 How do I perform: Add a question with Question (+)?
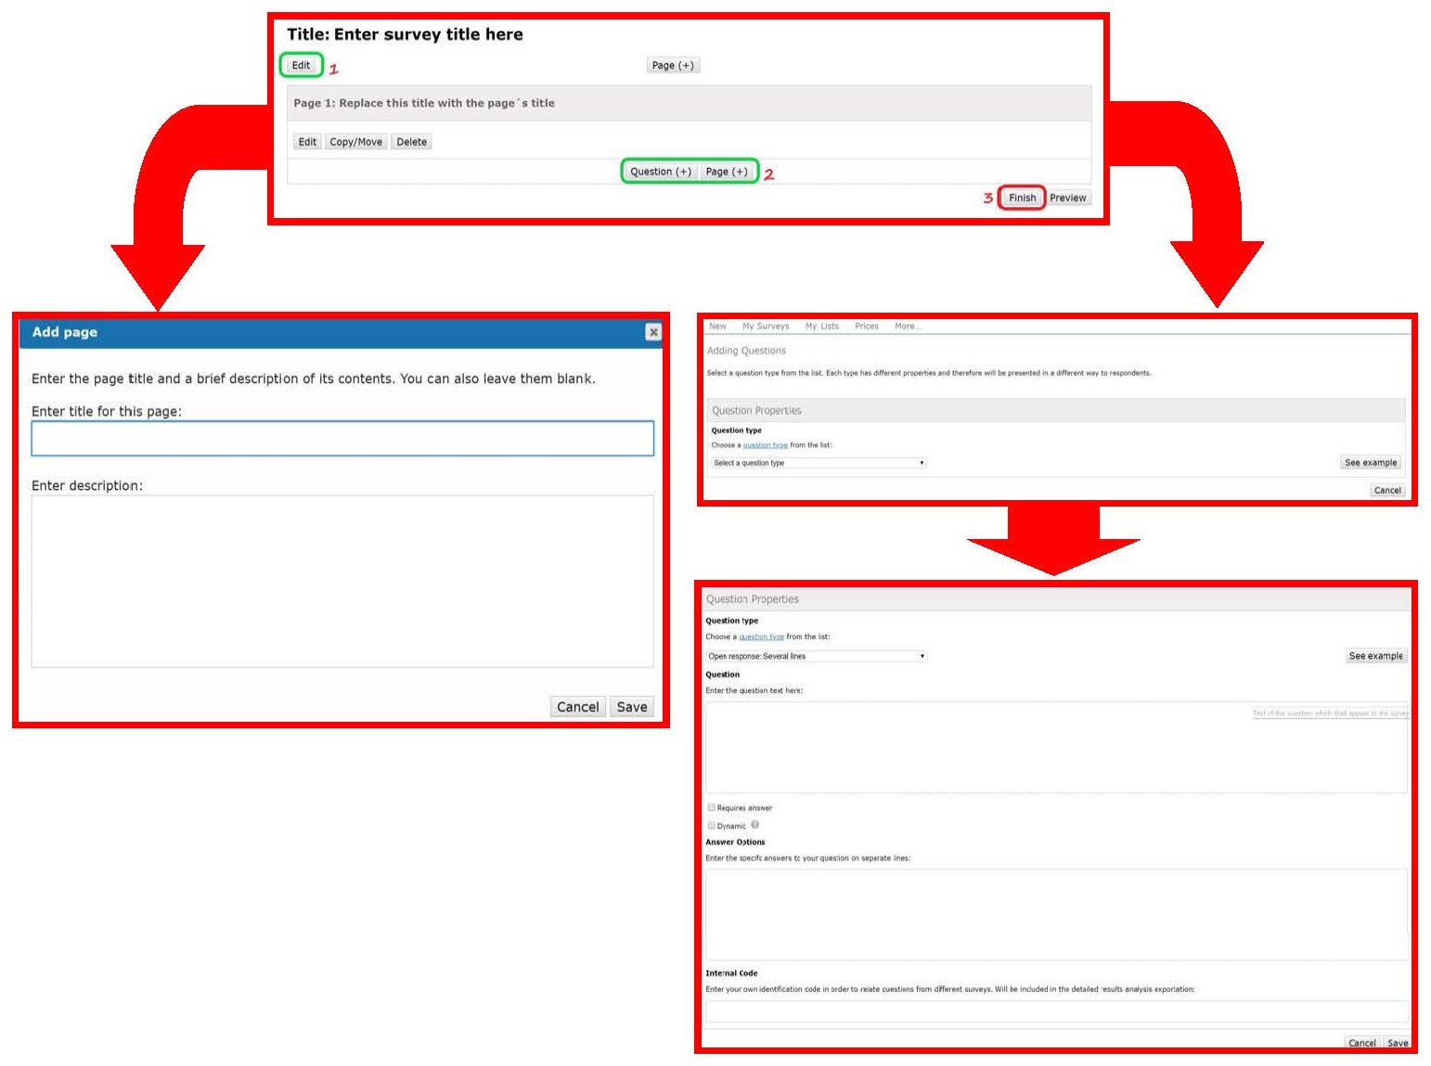pyautogui.click(x=661, y=172)
